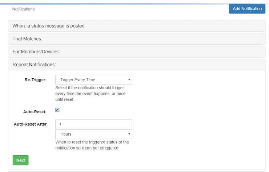Click the green Next button
Screen dimensions: 269x172
tap(21, 160)
